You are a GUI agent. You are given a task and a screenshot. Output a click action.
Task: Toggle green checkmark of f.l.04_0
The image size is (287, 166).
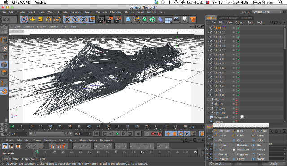coord(239,95)
